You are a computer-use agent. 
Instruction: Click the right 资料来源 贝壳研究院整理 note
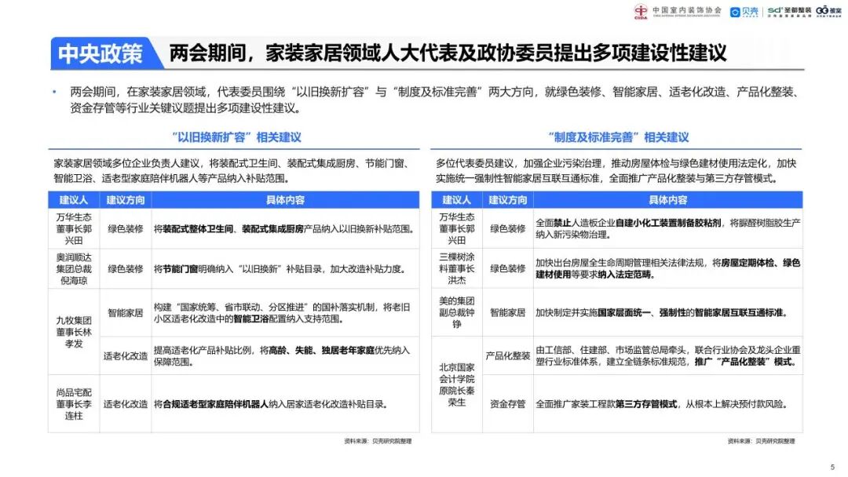click(x=761, y=442)
